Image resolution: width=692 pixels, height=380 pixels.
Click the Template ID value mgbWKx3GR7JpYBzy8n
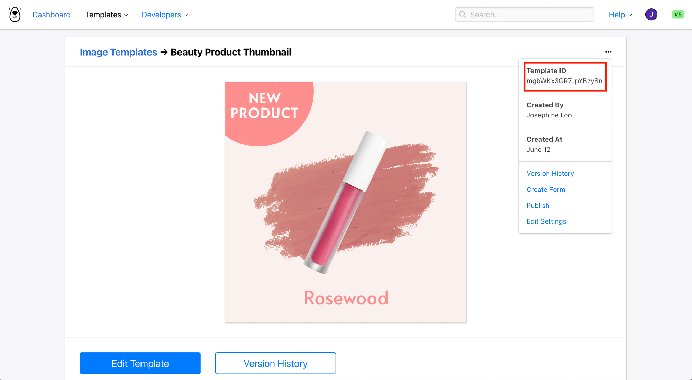564,81
